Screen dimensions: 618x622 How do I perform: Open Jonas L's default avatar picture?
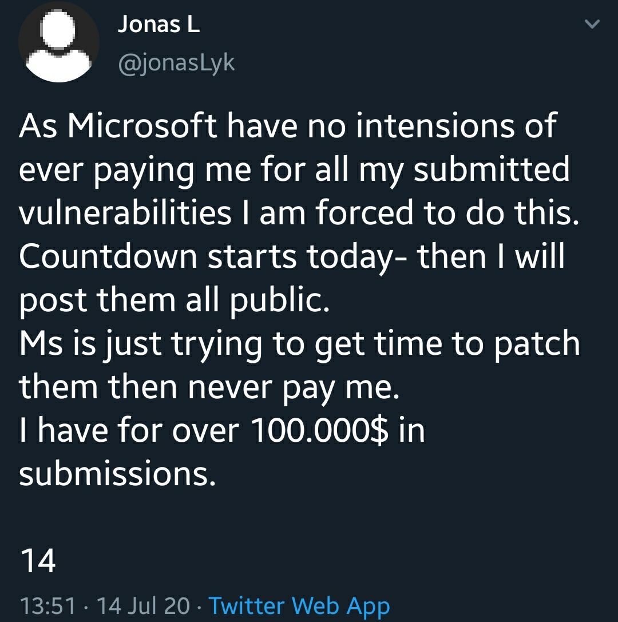pos(59,41)
